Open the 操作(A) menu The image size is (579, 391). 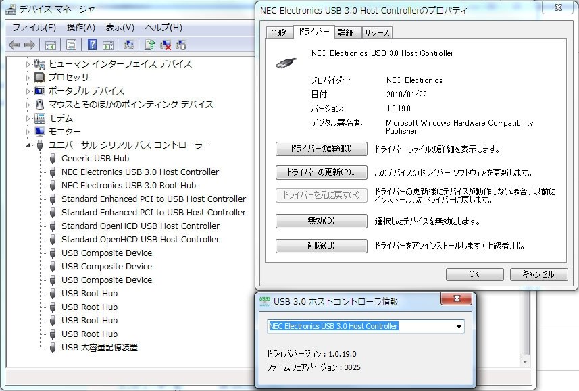81,28
